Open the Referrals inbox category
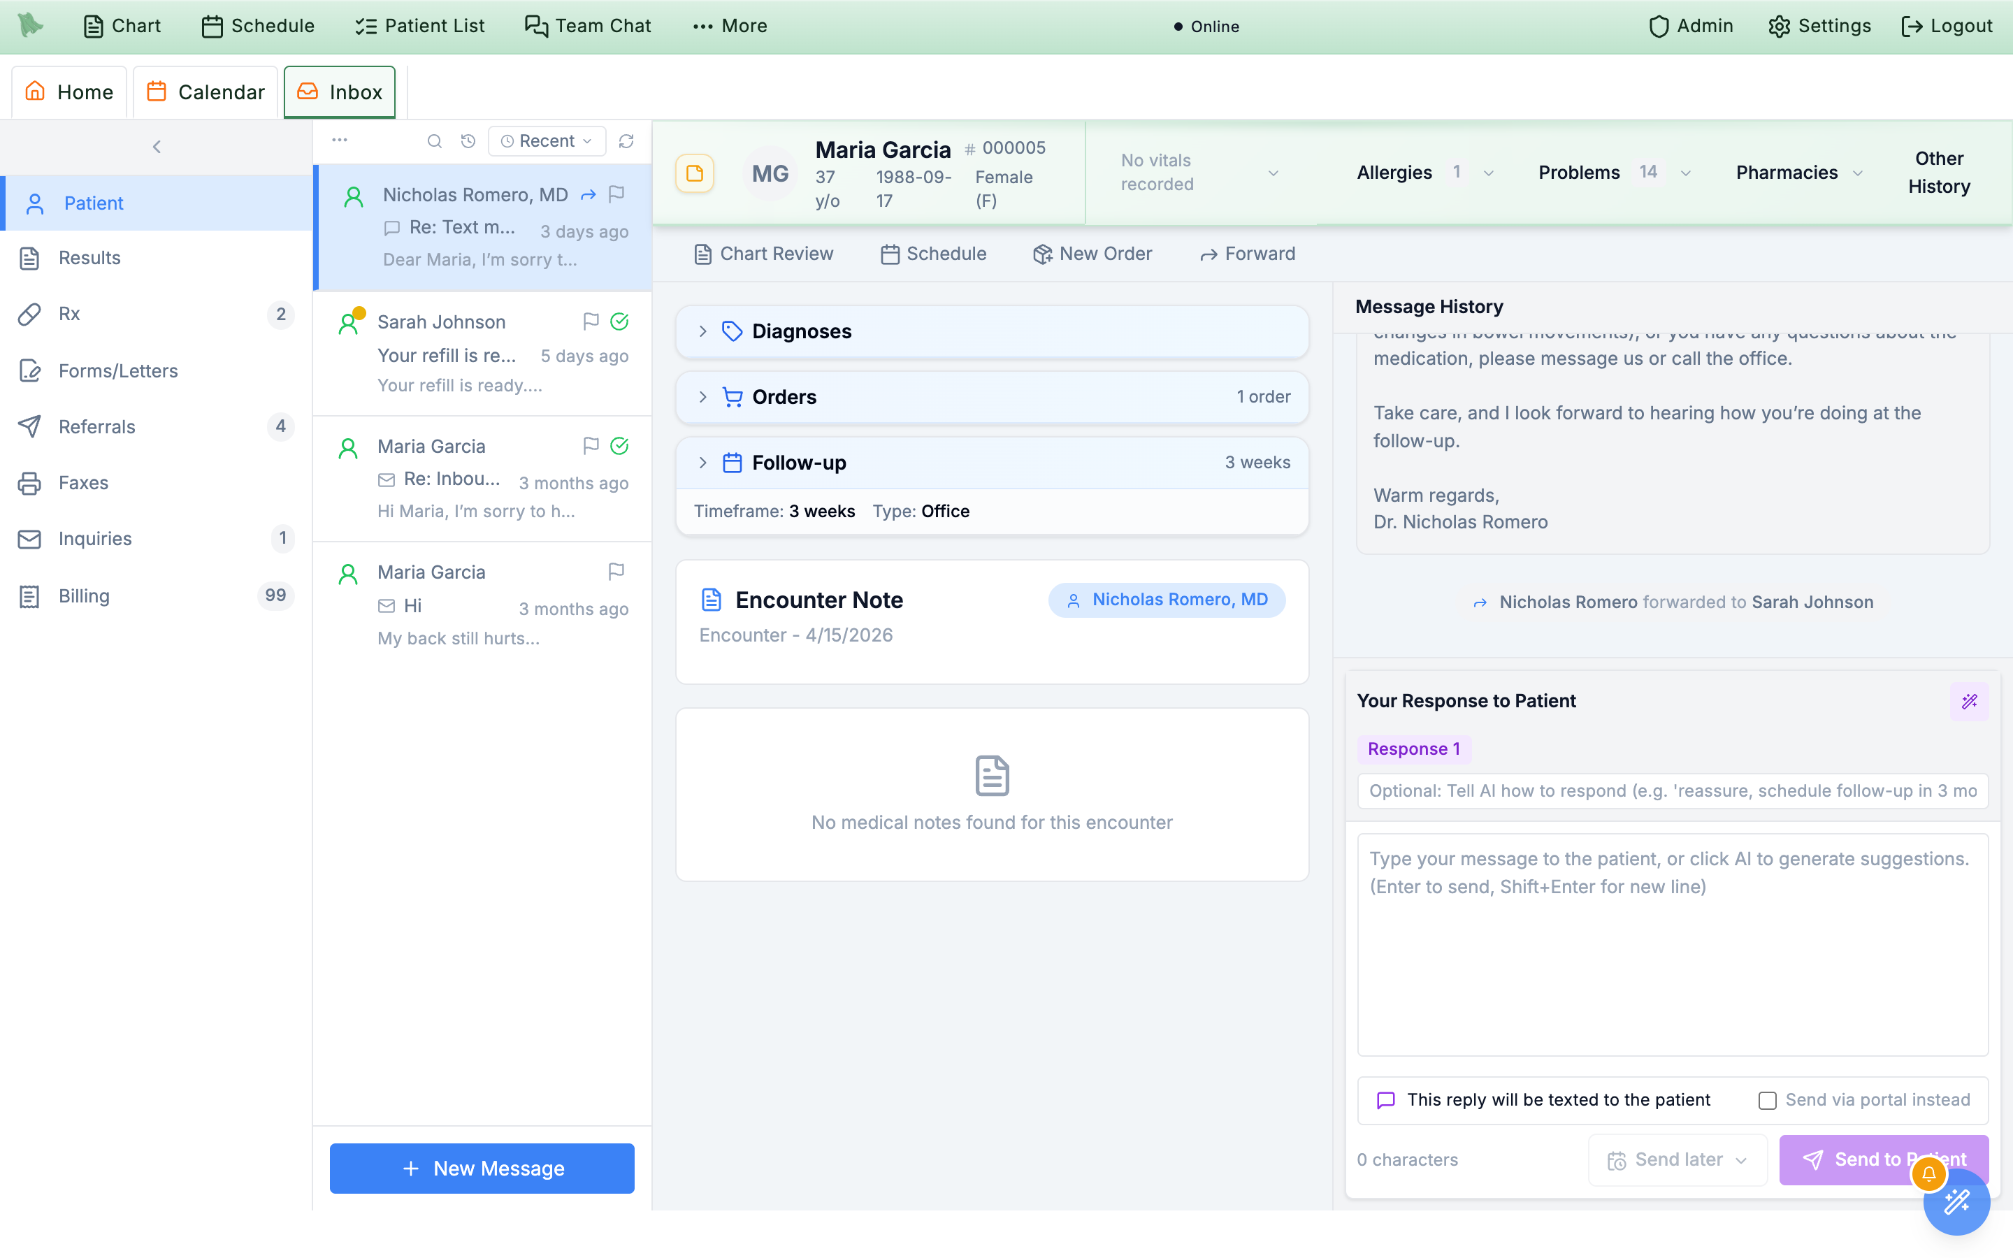 [x=157, y=427]
